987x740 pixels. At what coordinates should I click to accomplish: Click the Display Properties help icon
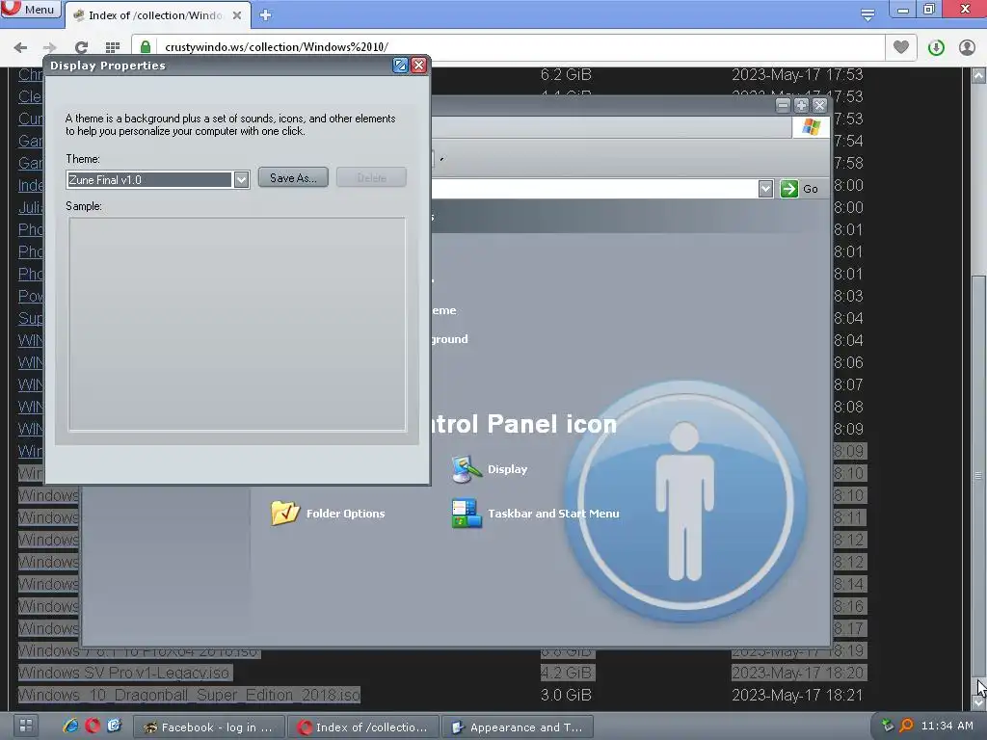400,66
